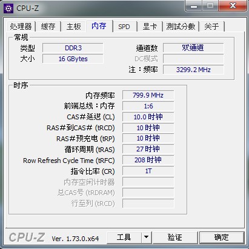Click the 10.0 时钟 CAS latency value
Screen dimensions: 249x249
click(x=148, y=117)
